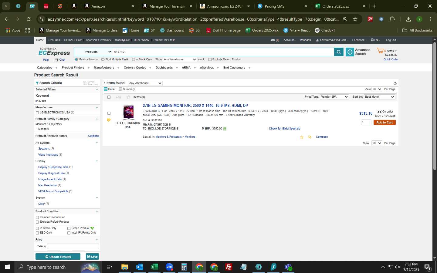
Task: Open Microsoft Teams from the taskbar
Action: [288, 267]
